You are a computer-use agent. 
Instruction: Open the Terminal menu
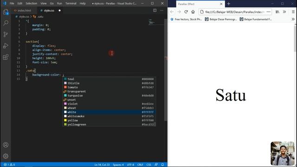coord(71,3)
